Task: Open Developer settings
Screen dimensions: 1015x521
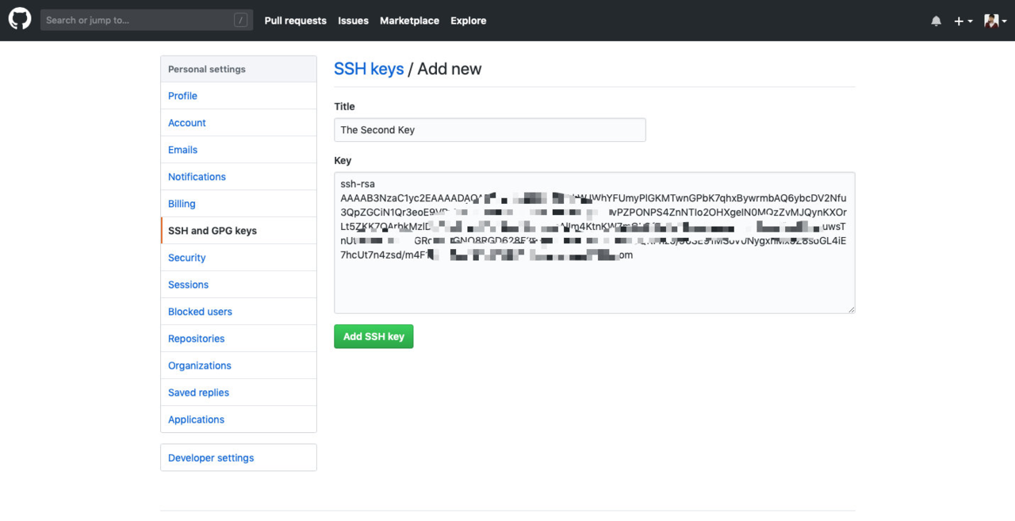Action: click(x=239, y=458)
